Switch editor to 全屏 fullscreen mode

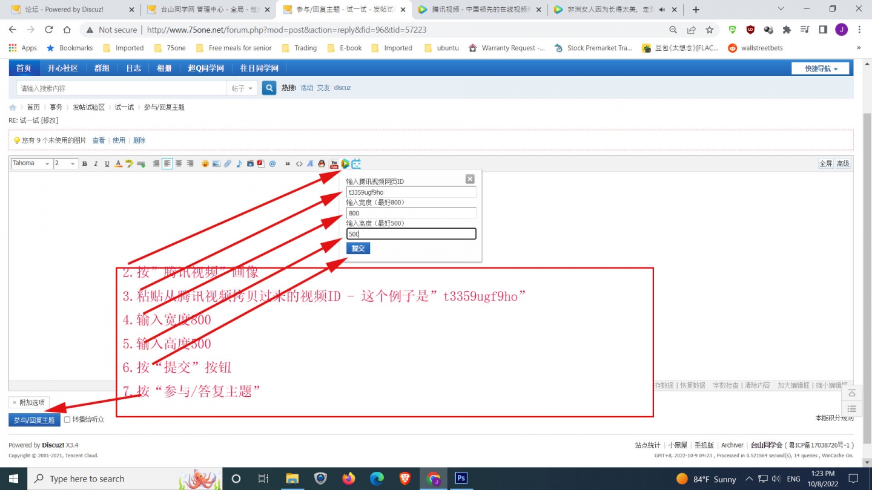825,163
